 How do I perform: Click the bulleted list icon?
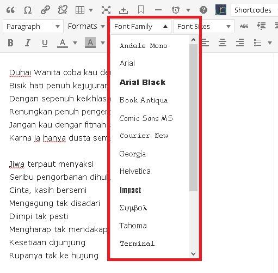[x=257, y=43]
